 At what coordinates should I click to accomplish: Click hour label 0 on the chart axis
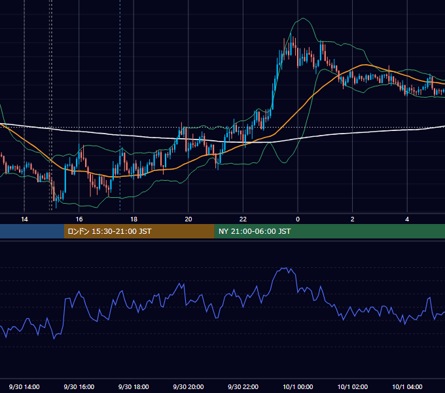(298, 219)
